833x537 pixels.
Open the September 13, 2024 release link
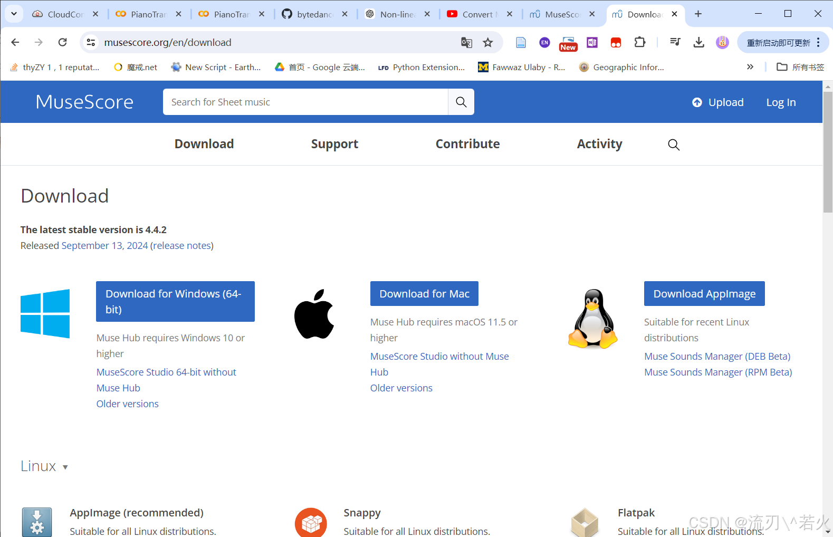tap(105, 245)
